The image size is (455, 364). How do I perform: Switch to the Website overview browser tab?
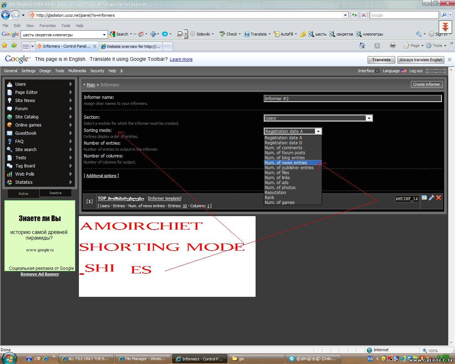(132, 46)
